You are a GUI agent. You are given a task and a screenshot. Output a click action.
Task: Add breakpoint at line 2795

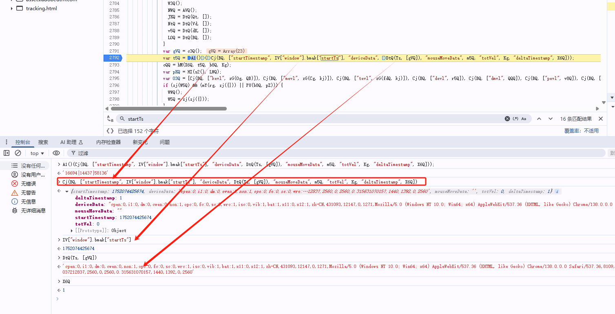coord(114,78)
